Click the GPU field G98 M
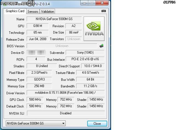176x130 pixels. tap(38, 26)
